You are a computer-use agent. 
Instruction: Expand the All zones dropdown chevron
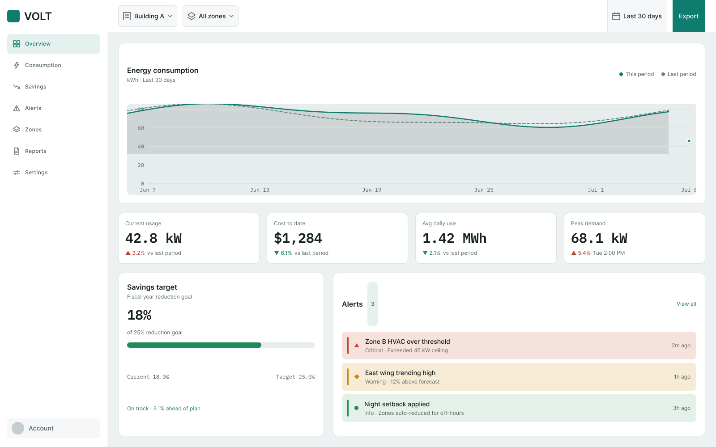pos(231,16)
